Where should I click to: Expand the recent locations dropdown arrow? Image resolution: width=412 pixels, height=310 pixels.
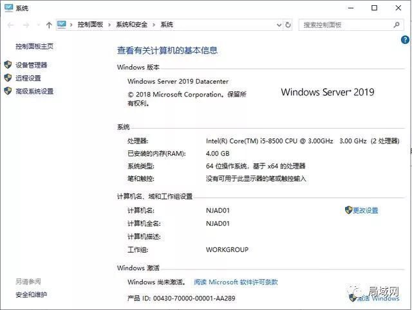click(x=37, y=25)
